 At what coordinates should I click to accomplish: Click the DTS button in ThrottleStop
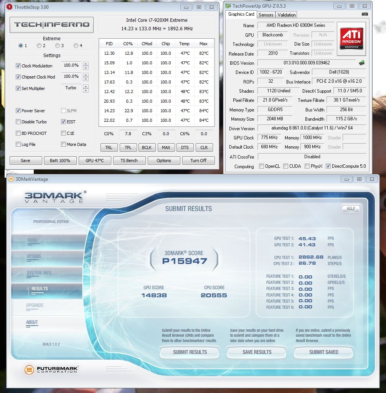[185, 147]
